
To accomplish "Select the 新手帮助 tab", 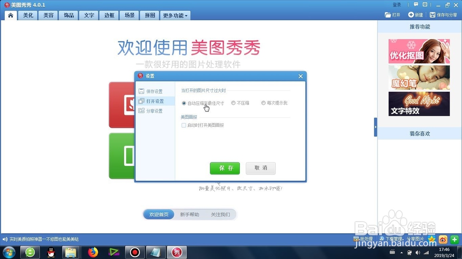I will [189, 215].
